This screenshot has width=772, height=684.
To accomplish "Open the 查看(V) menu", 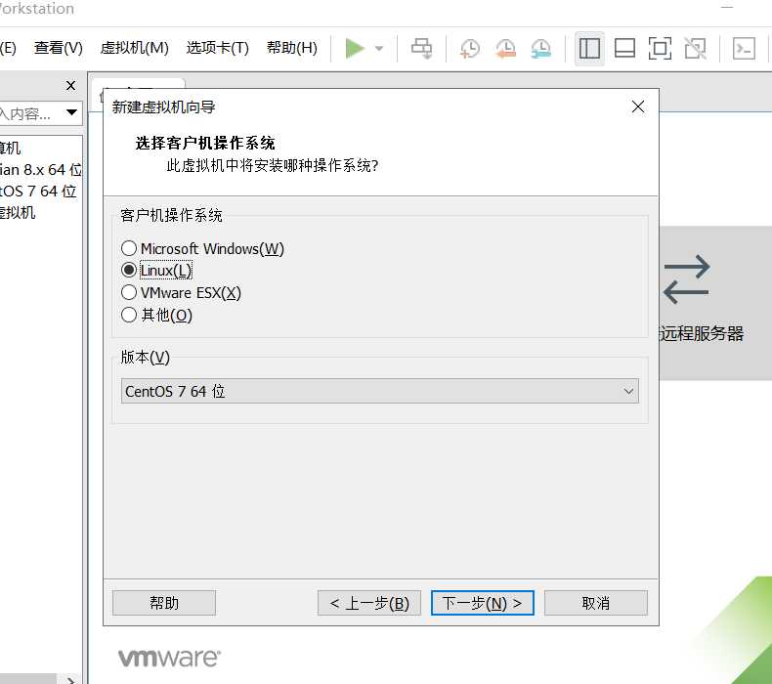I will [58, 48].
